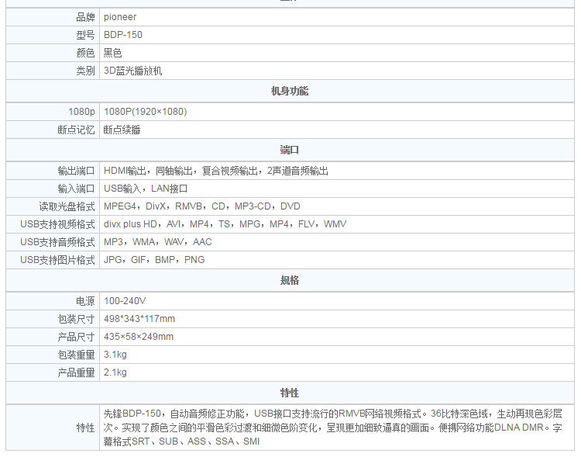Screen dimensions: 581x464
Task: Click the 机身功能 section header
Action: click(290, 91)
